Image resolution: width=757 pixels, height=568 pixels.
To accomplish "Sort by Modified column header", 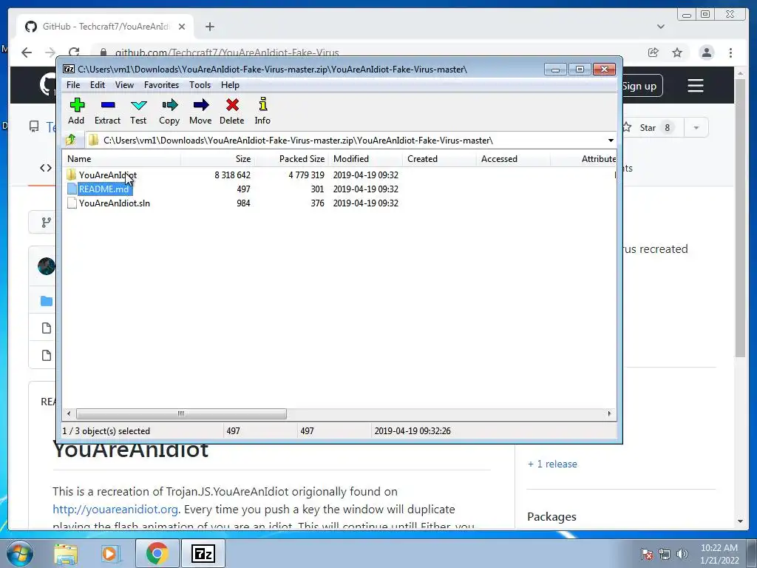I will [365, 158].
